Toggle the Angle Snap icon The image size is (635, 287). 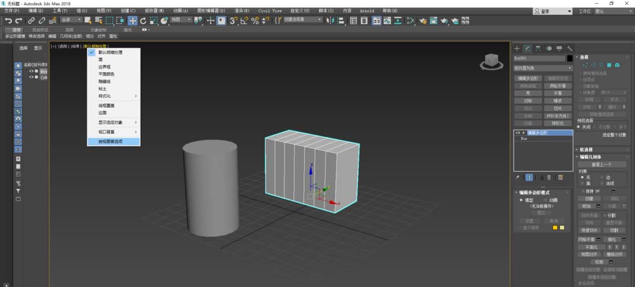pos(244,21)
